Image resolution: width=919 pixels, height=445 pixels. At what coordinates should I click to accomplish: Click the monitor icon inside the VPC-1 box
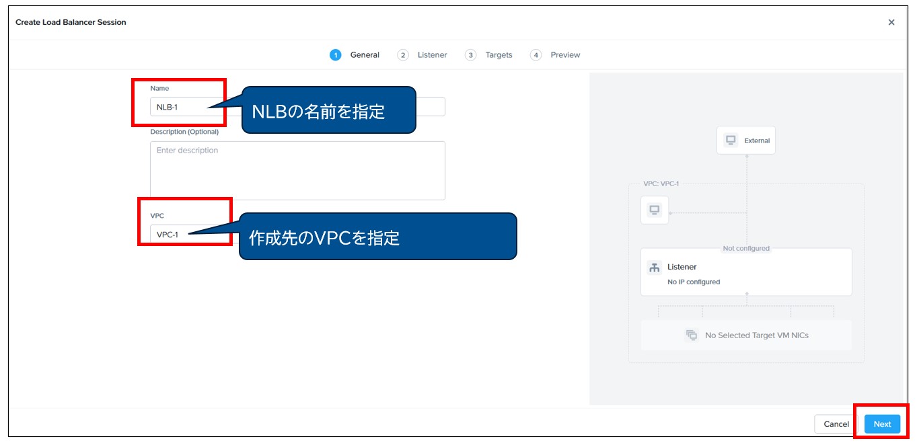654,210
